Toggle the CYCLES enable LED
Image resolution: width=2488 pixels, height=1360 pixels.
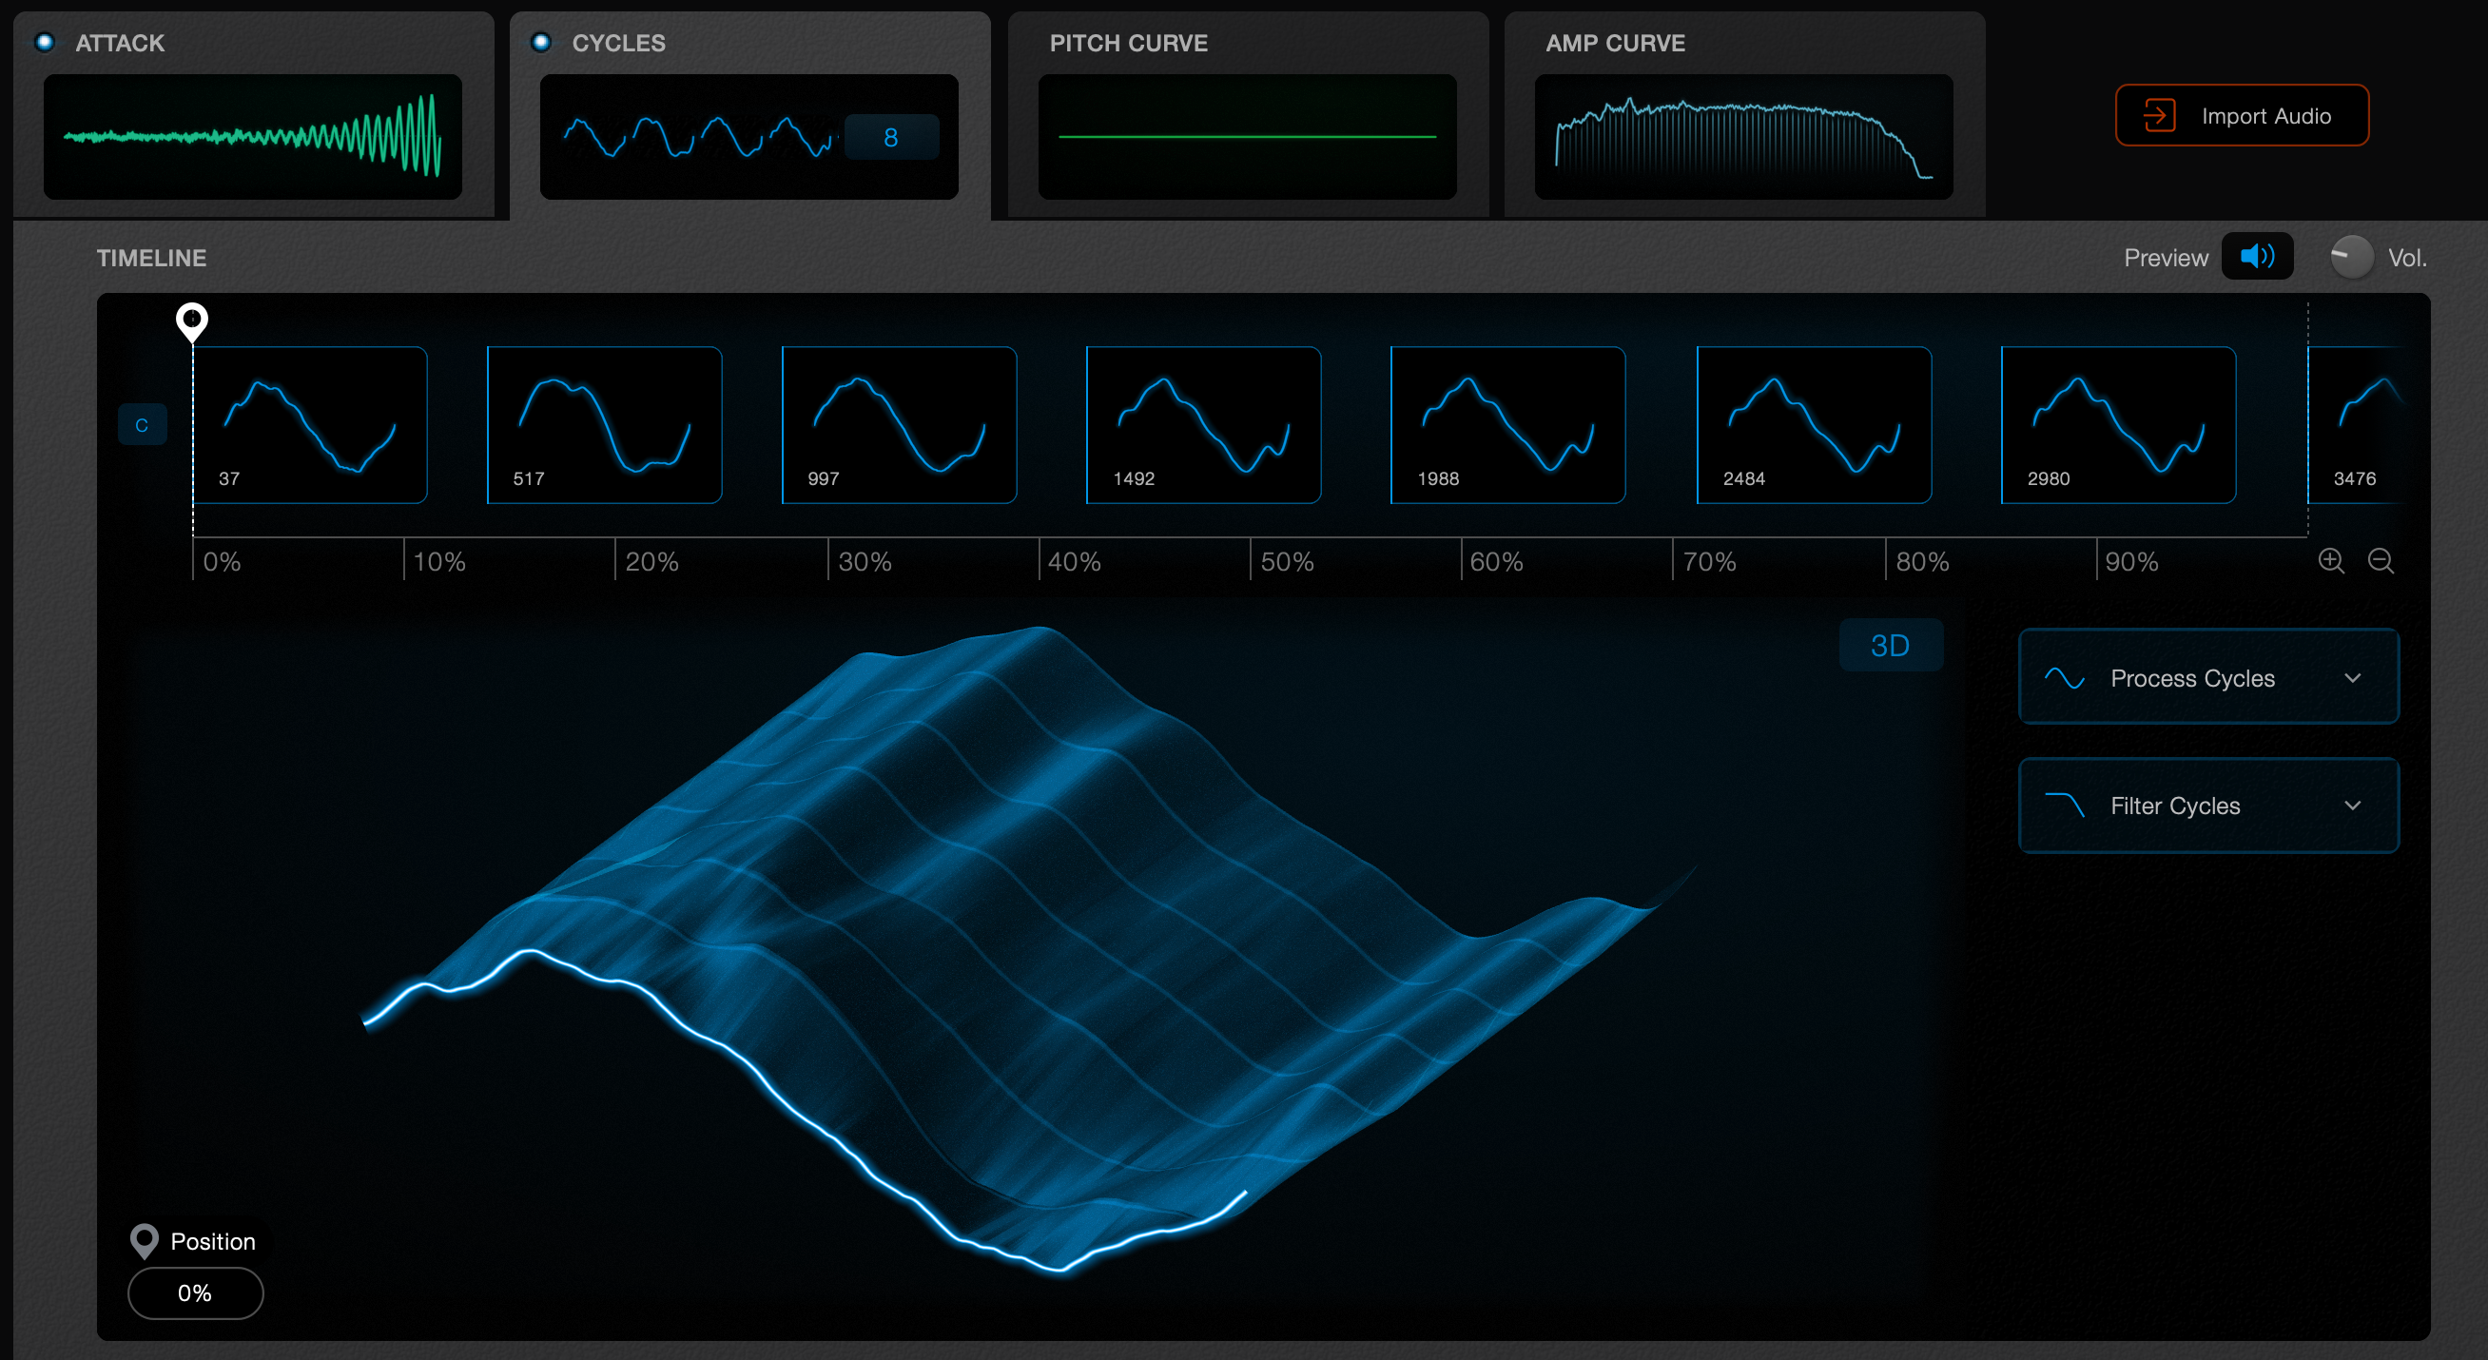(541, 43)
